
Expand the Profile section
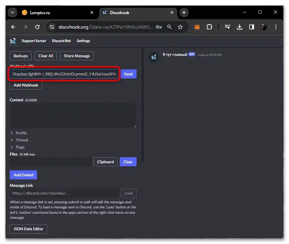(x=19, y=133)
